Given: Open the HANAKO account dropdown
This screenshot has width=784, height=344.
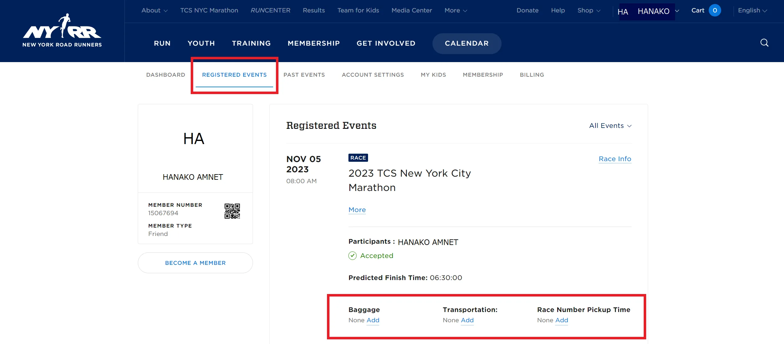Looking at the screenshot, I should 658,11.
